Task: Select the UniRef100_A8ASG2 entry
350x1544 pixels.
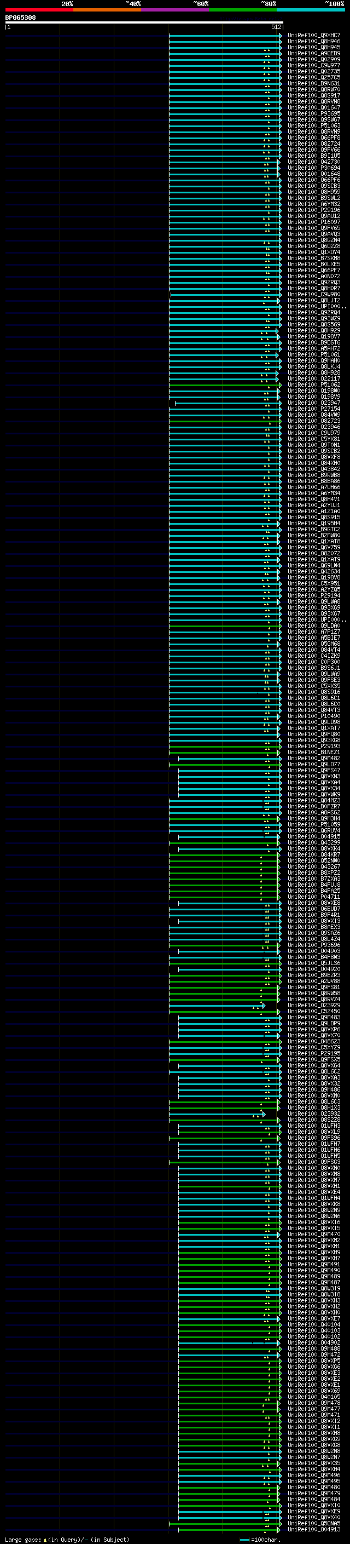Action: click(x=314, y=812)
